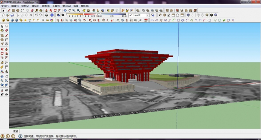Open the 窗口(W) menu
This screenshot has width=261, height=140.
point(66,6)
